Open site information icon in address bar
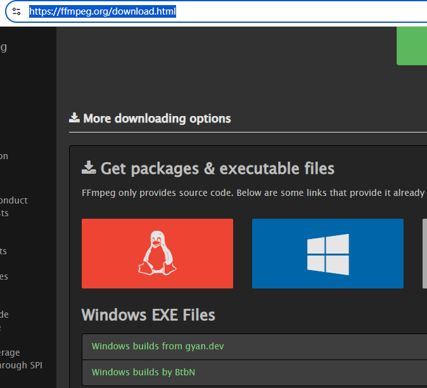 16,11
